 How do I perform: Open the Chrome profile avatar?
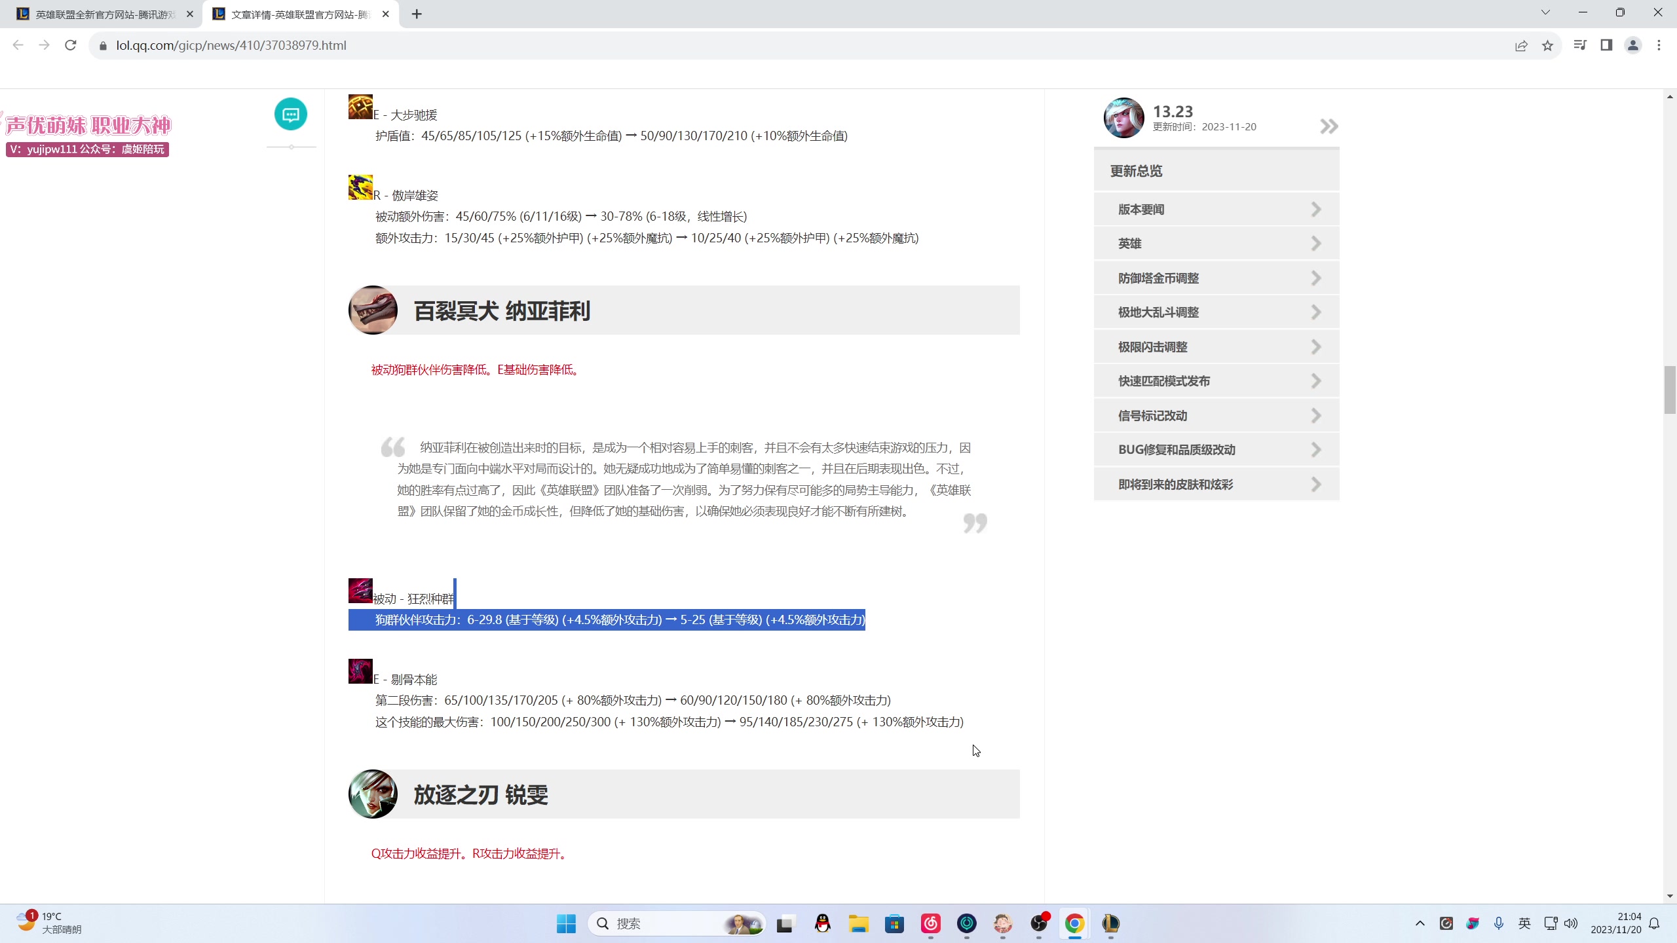point(1633,45)
